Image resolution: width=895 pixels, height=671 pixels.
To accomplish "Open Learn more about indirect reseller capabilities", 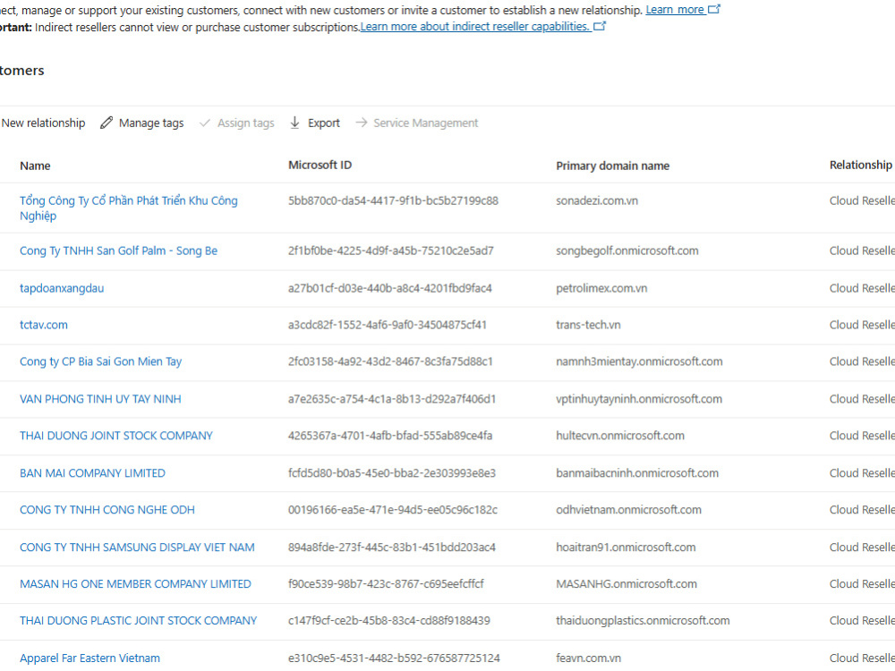I will 475,27.
